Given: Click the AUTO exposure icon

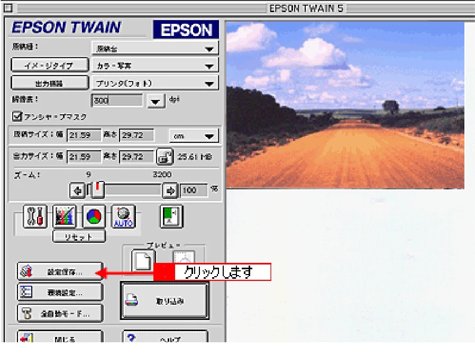Looking at the screenshot, I should 123,216.
